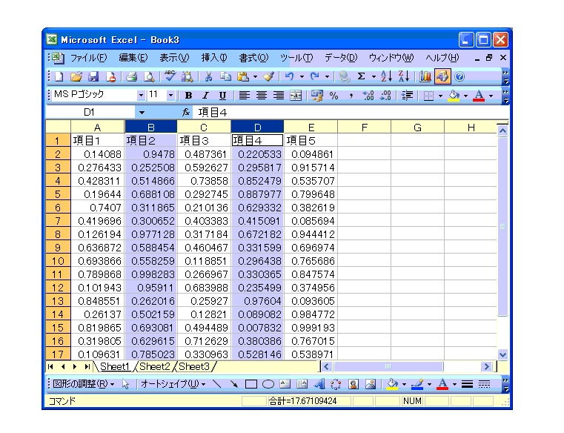The width and height of the screenshot is (564, 433).
Task: Sort descending with the Z-A icon
Action: [x=404, y=76]
